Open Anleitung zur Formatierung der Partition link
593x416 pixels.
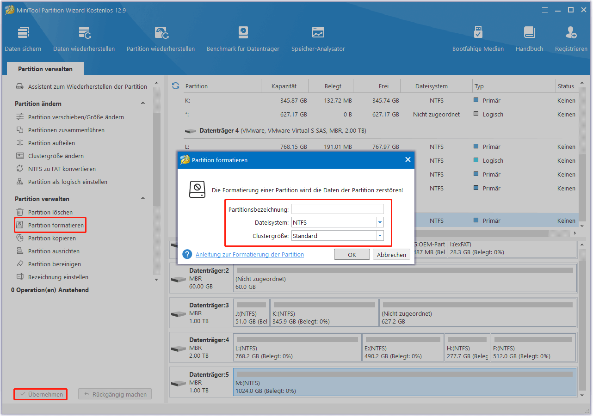250,254
